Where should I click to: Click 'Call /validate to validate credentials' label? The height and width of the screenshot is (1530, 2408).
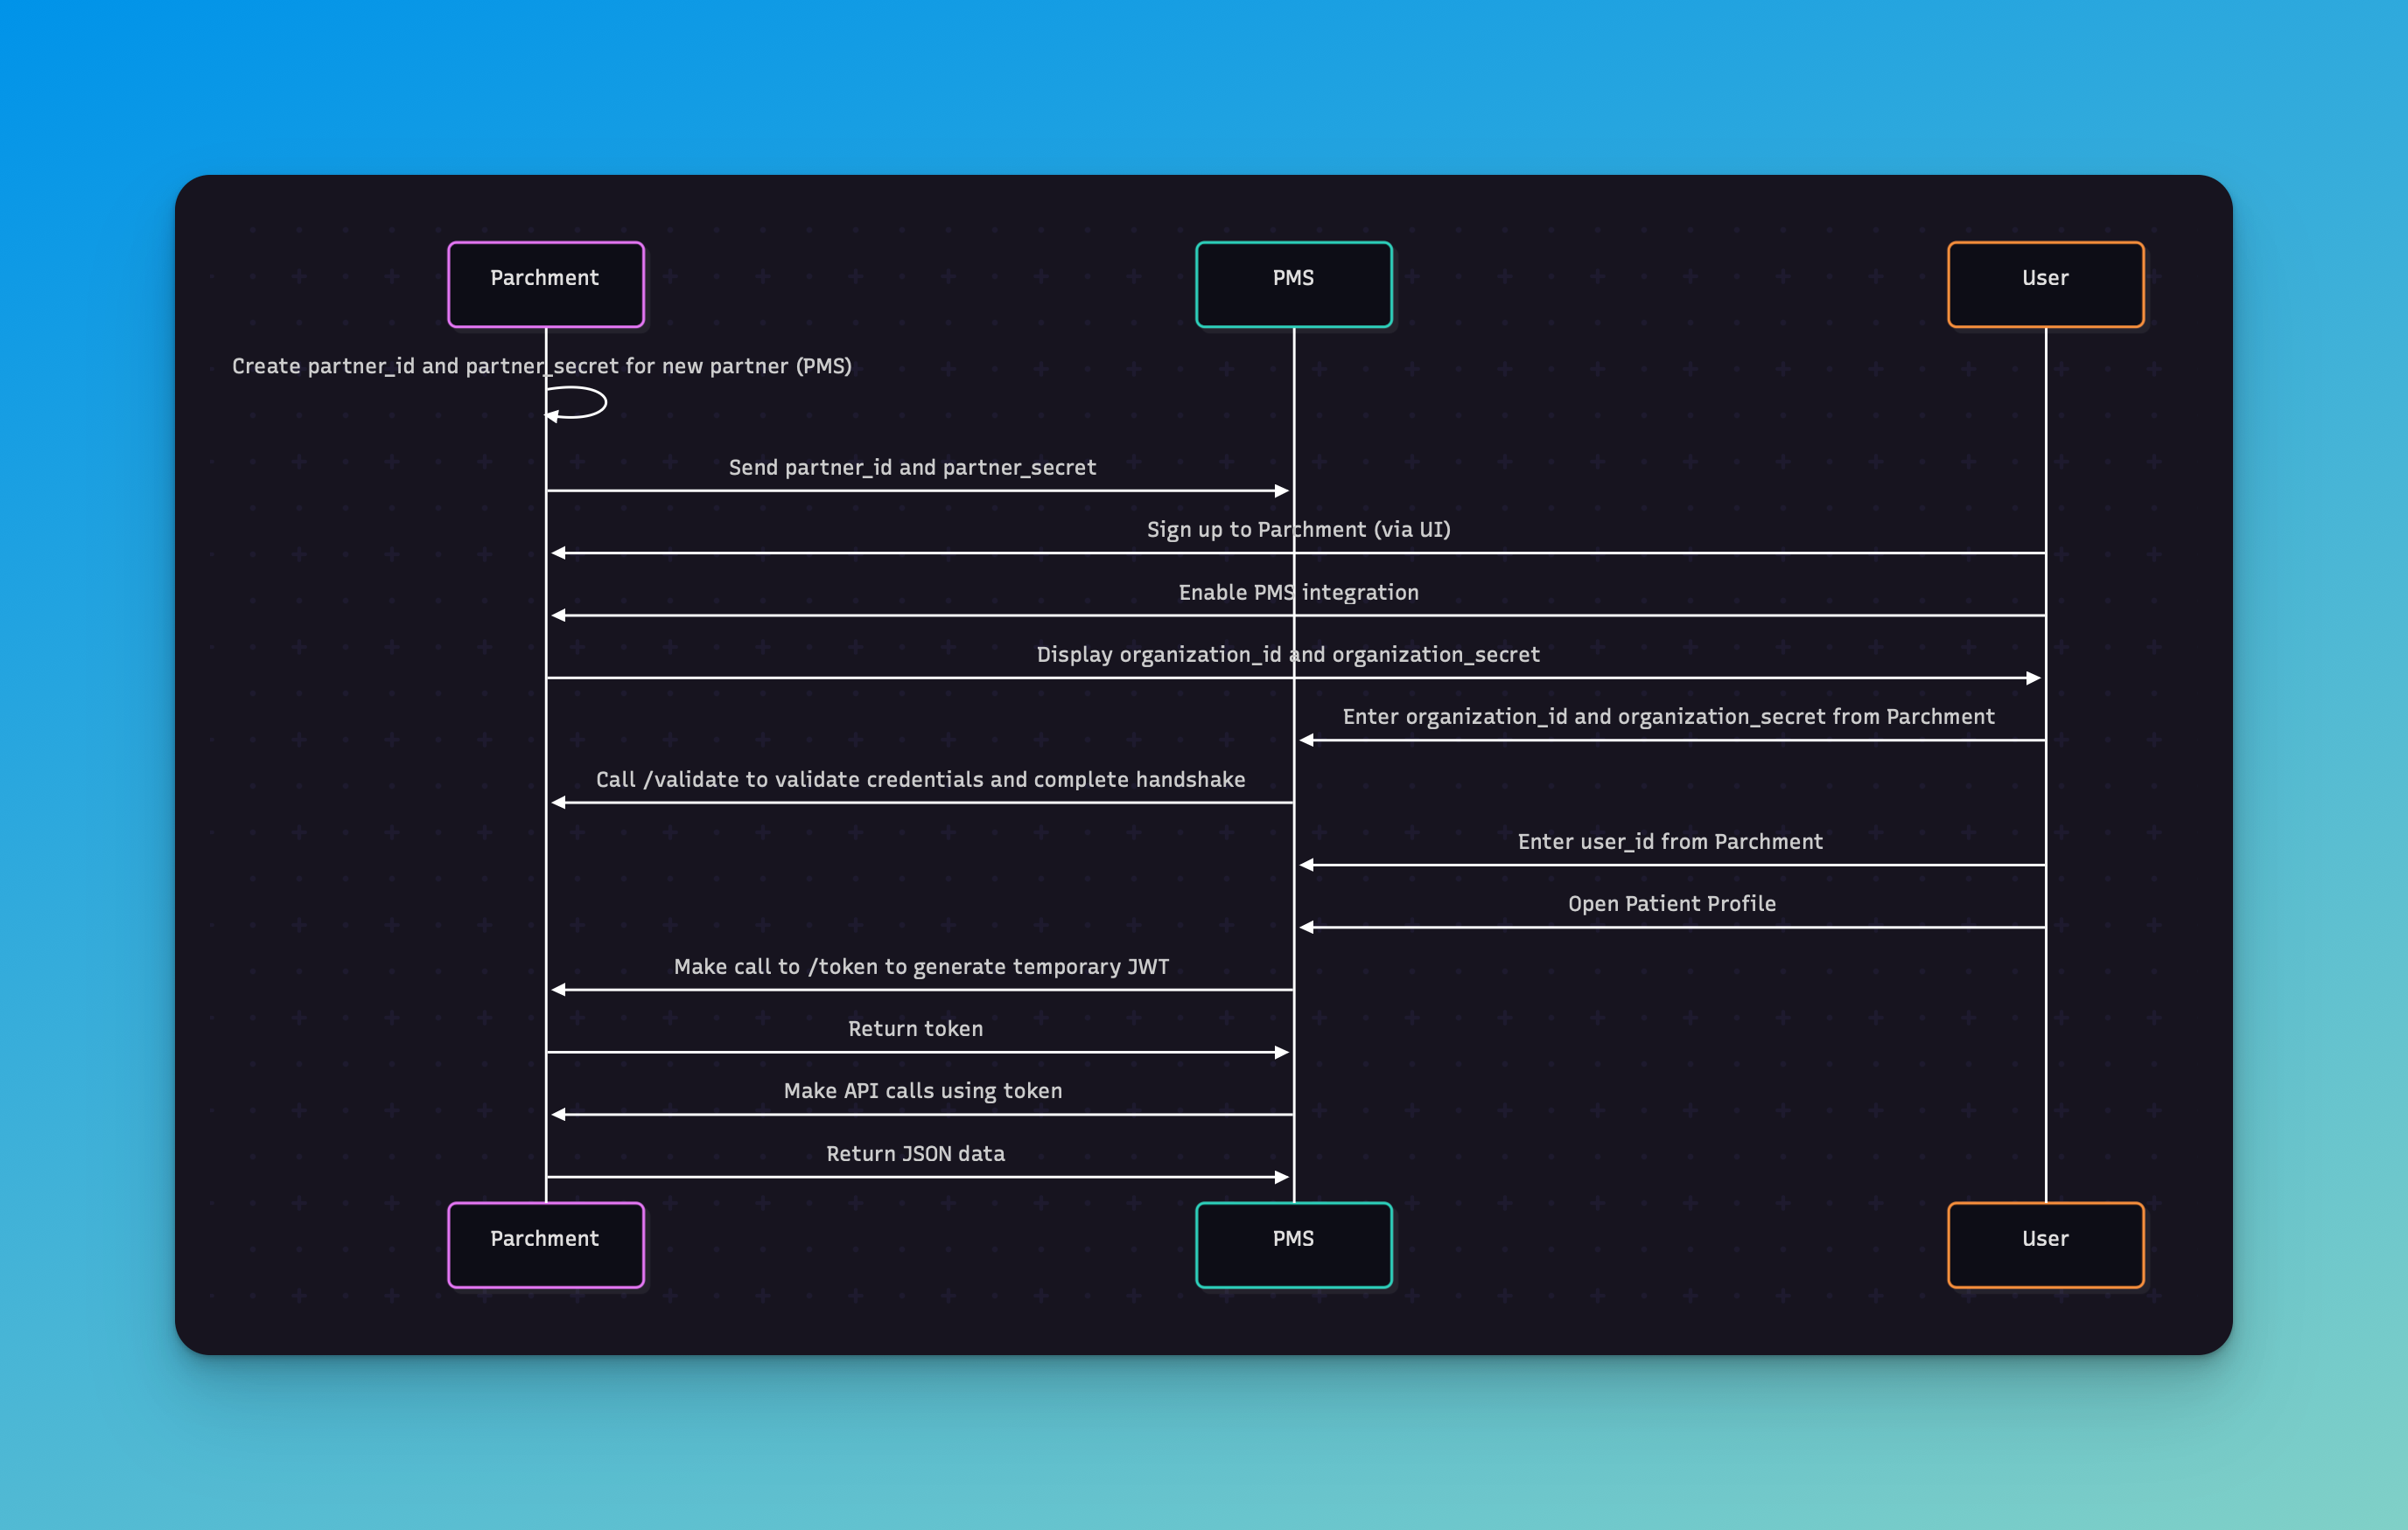click(920, 780)
